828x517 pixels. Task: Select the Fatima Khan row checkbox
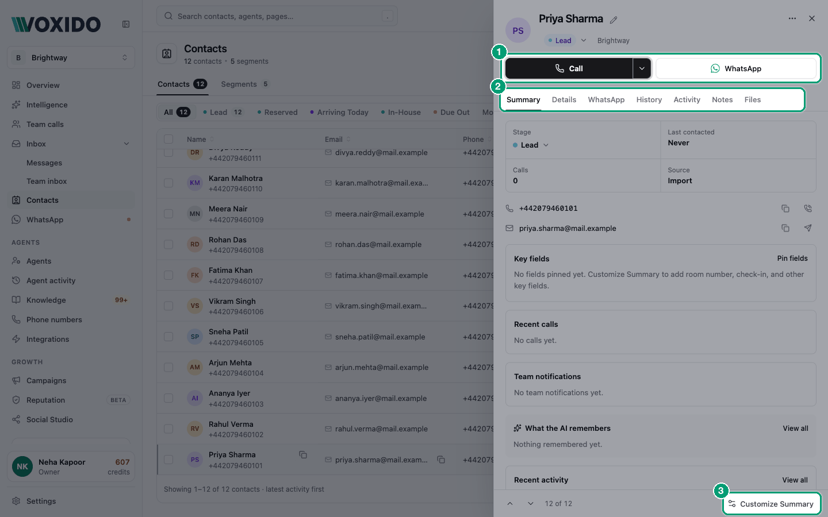(x=168, y=275)
